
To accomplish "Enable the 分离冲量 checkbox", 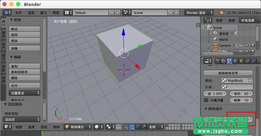I will [x=206, y=100].
